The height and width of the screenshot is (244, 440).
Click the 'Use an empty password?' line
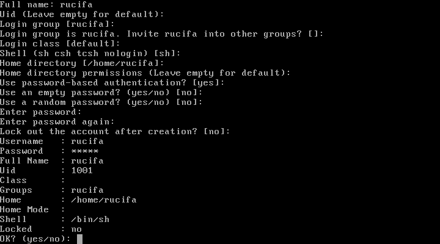point(101,93)
